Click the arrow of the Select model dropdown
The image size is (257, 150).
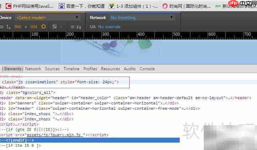click(77, 17)
